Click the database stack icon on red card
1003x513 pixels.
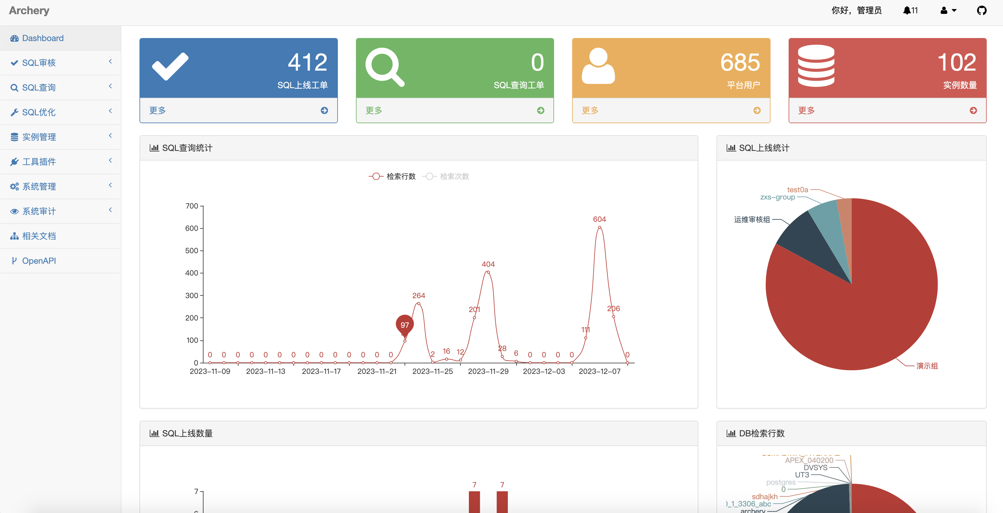pos(816,66)
